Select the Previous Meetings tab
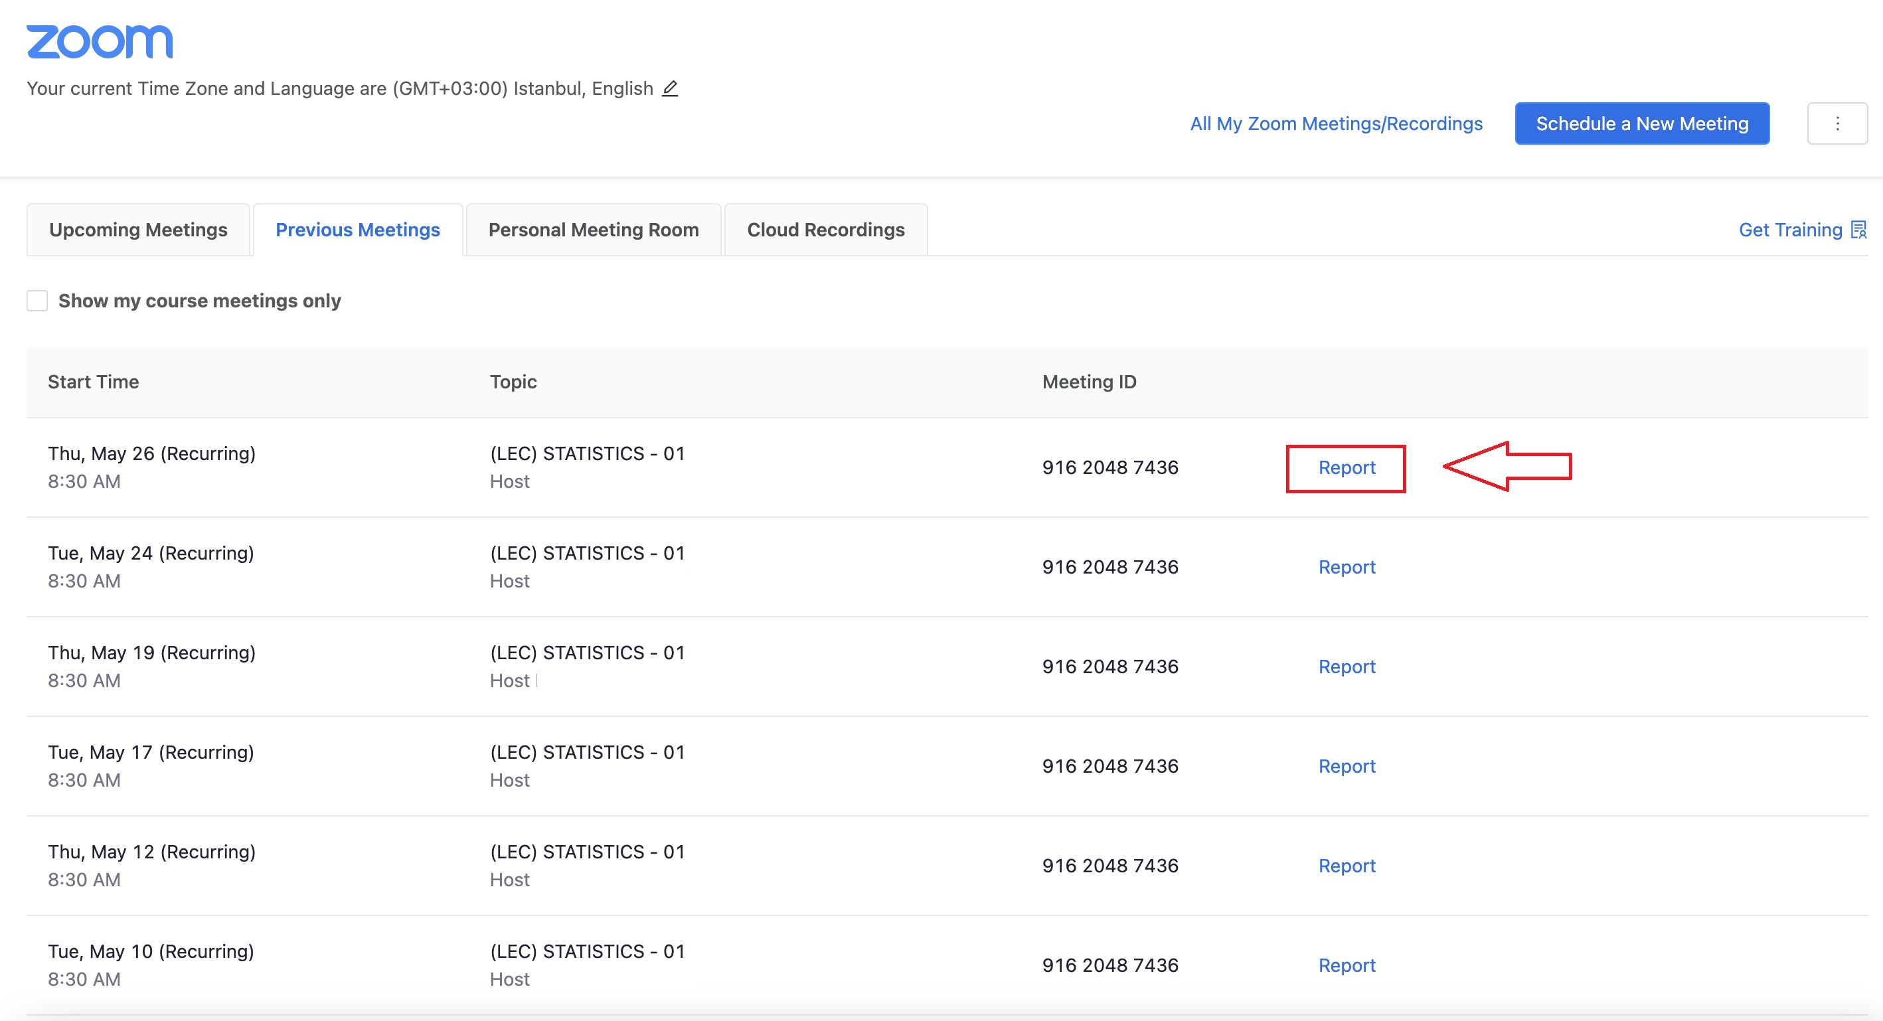This screenshot has width=1883, height=1021. [357, 230]
